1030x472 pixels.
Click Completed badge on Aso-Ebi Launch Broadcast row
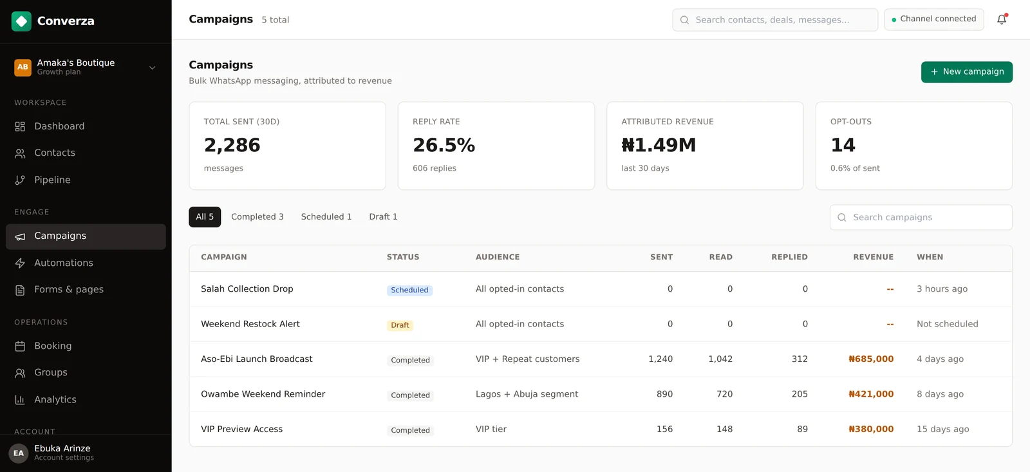click(x=410, y=361)
